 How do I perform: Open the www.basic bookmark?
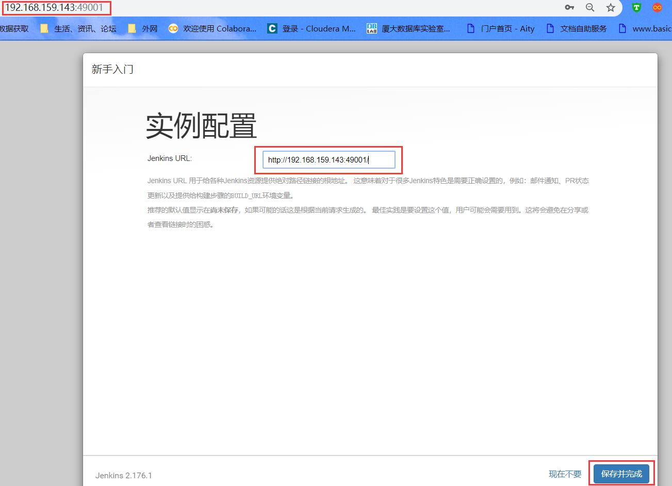pyautogui.click(x=645, y=28)
